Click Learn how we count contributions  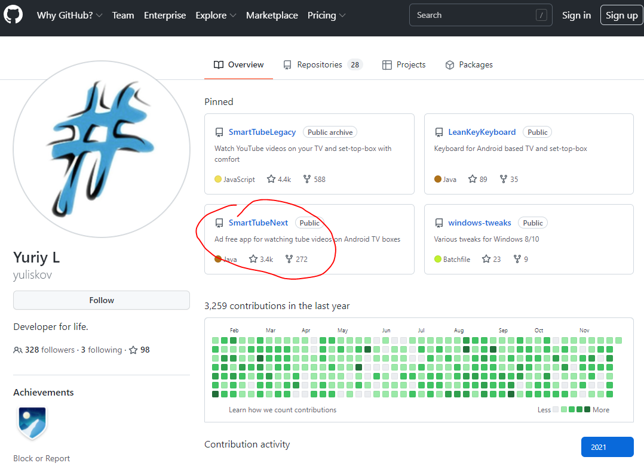click(283, 410)
